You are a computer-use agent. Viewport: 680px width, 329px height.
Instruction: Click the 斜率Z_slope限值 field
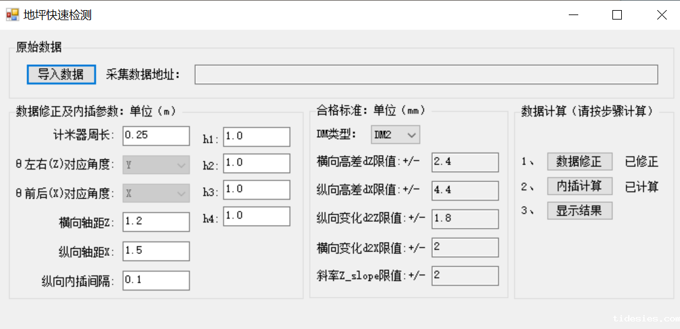point(465,275)
